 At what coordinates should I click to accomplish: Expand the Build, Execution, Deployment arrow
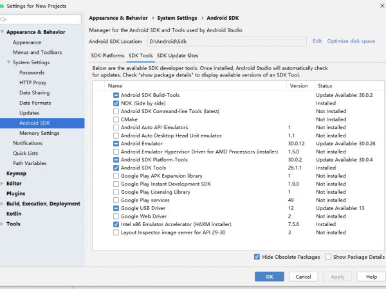(4, 204)
